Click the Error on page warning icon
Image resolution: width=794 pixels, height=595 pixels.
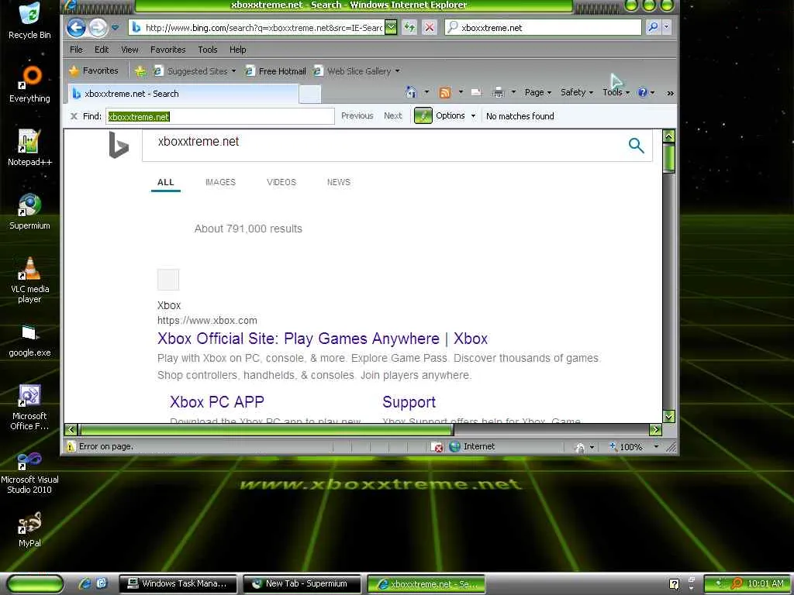[71, 447]
